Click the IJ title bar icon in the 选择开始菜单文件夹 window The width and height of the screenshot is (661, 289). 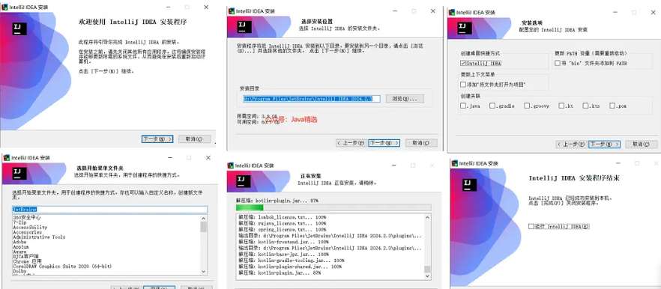6,157
